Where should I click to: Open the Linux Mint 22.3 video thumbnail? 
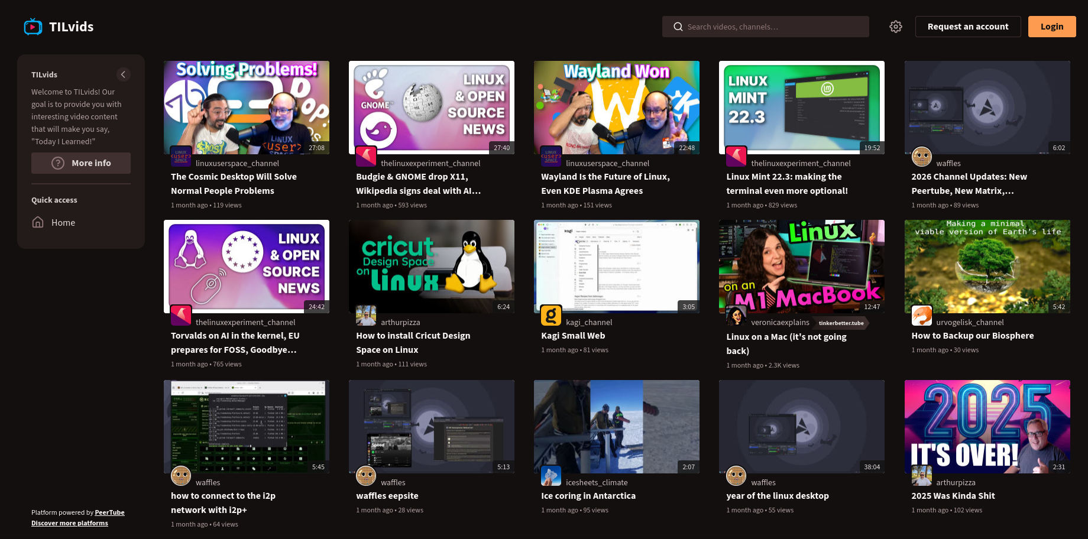801,107
